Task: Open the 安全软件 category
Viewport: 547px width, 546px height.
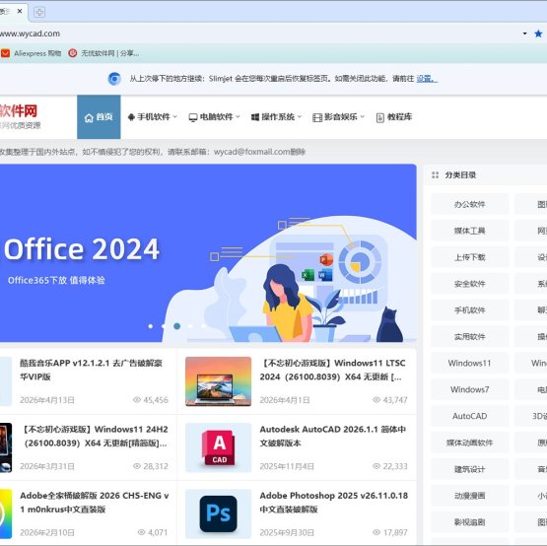Action: (469, 284)
